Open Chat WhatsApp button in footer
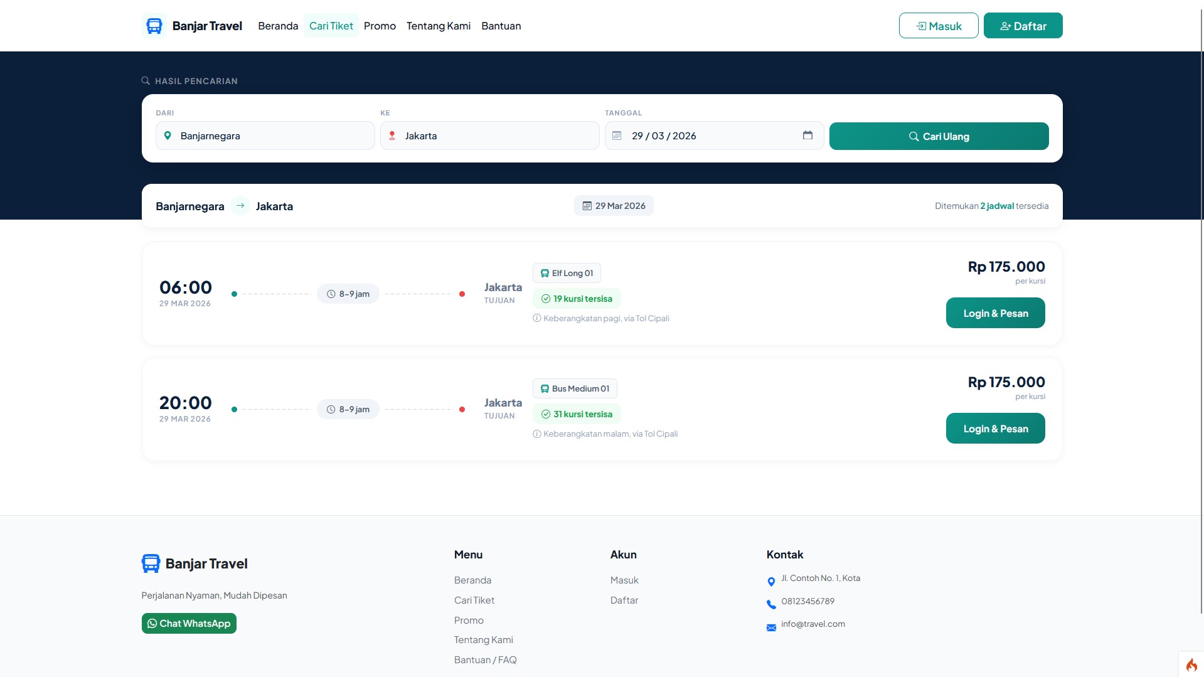The height and width of the screenshot is (677, 1204). coord(189,623)
